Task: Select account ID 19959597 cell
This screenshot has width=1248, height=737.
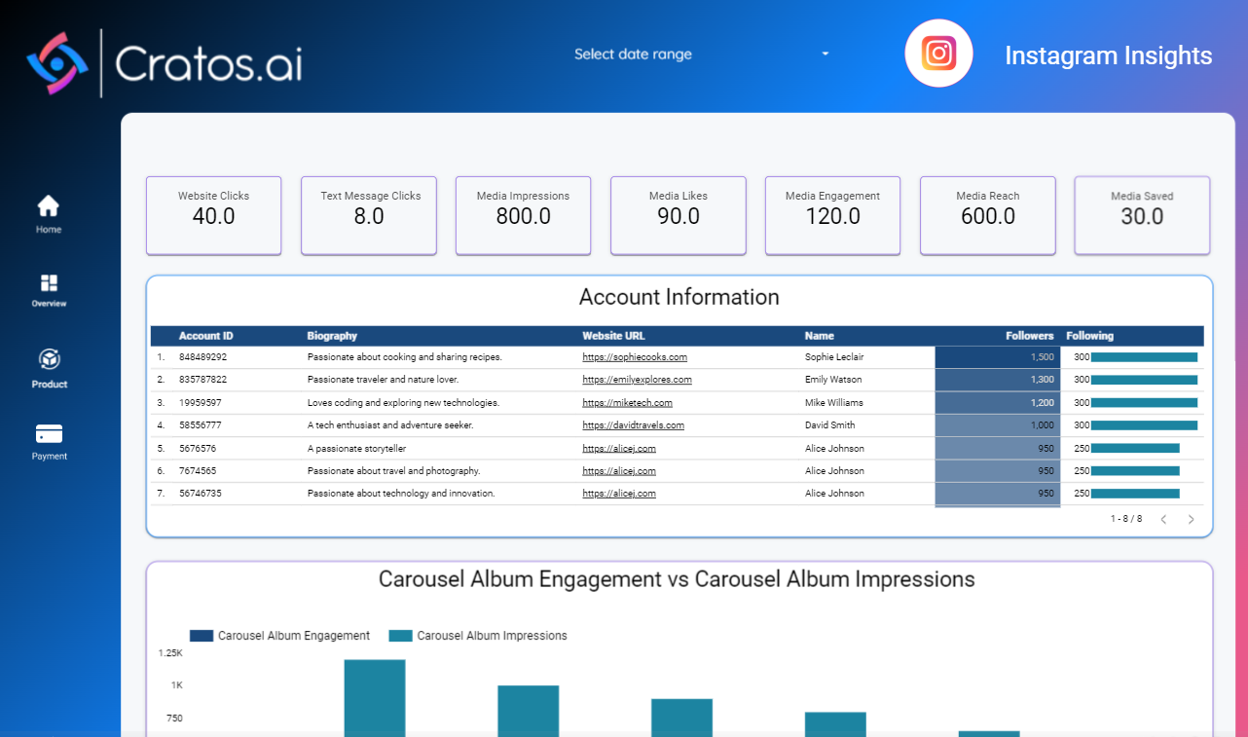Action: 200,403
